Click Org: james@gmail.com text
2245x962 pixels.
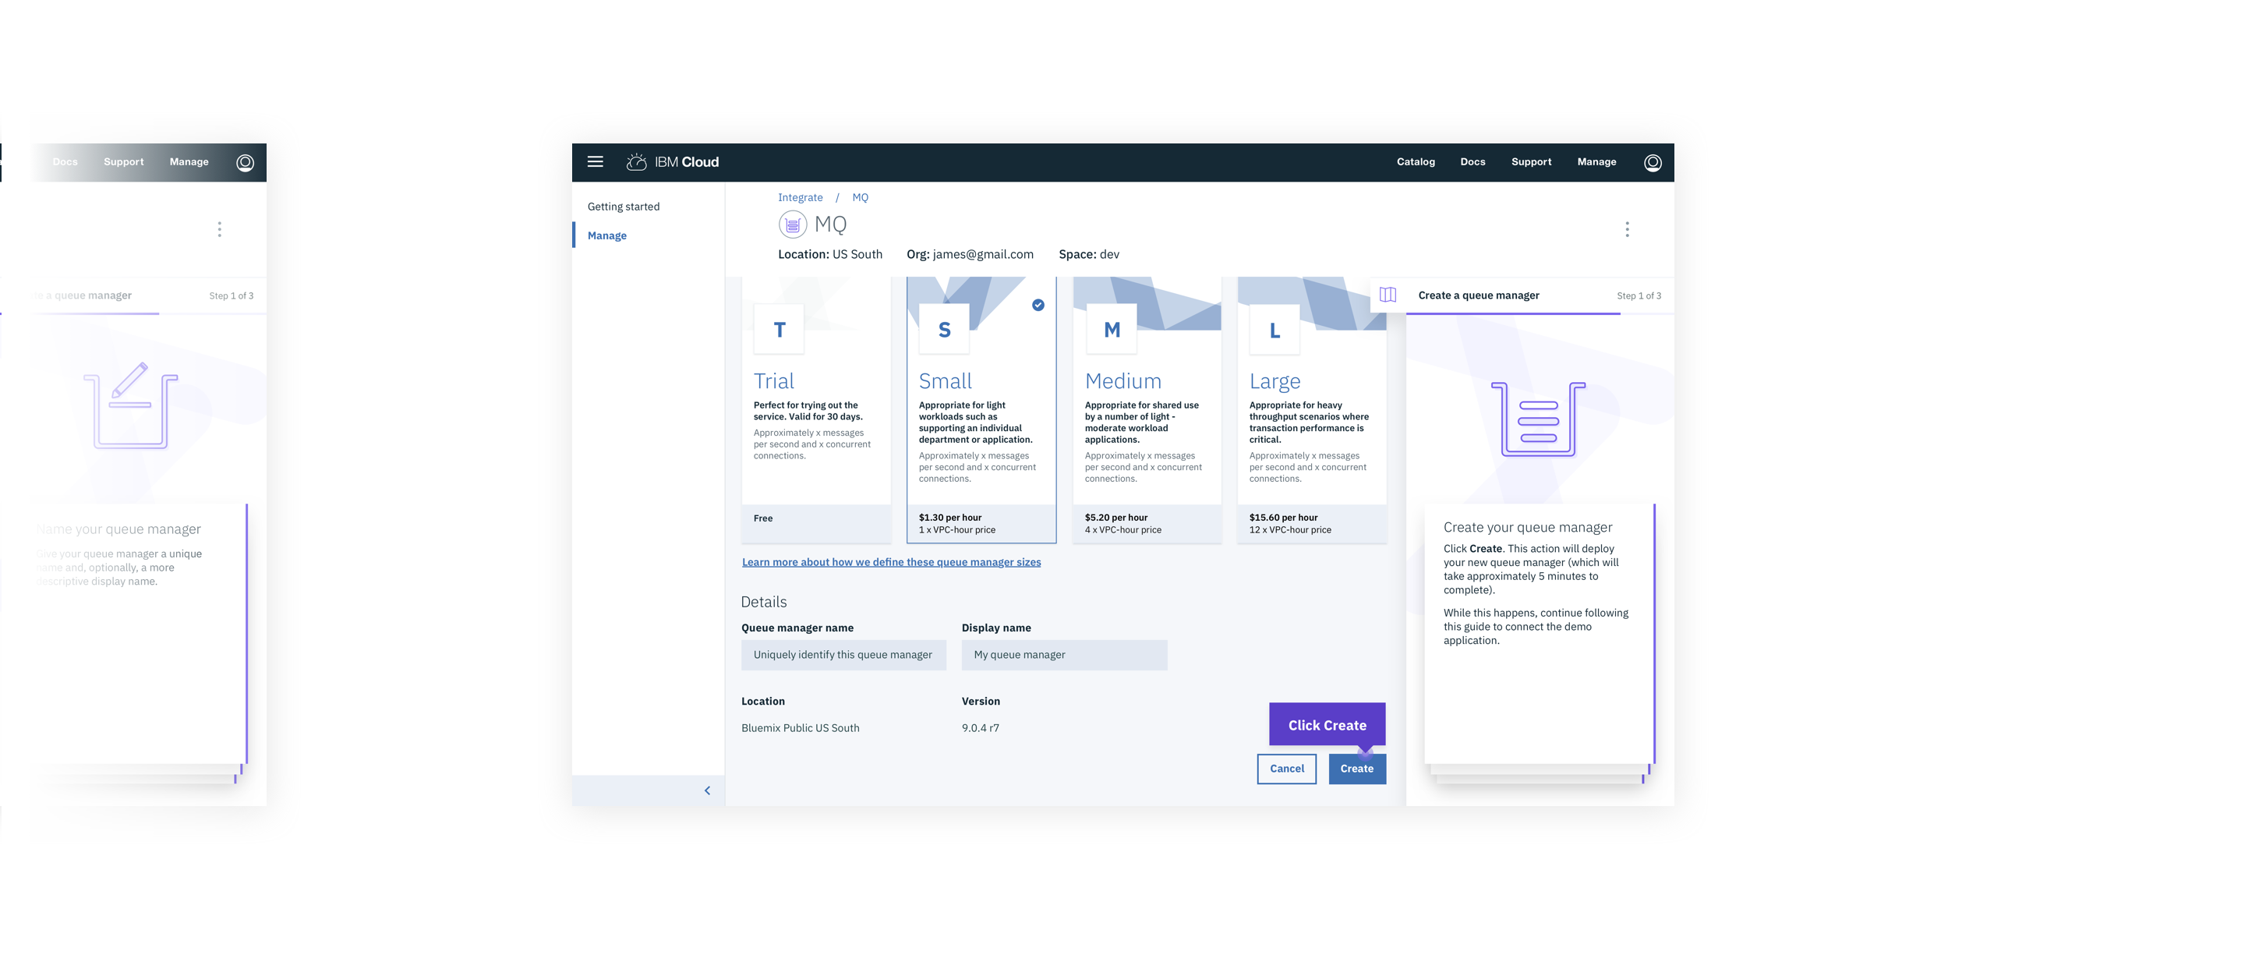[x=970, y=254]
